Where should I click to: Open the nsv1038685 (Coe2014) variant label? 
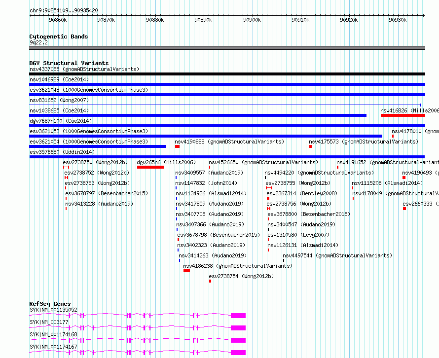tap(59, 110)
